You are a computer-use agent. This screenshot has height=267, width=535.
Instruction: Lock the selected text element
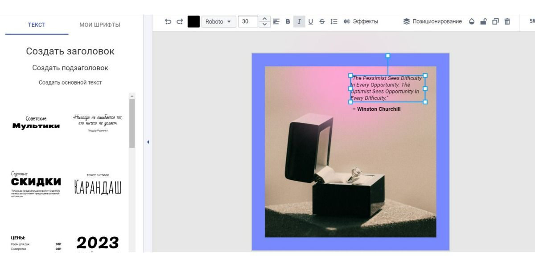pos(483,21)
